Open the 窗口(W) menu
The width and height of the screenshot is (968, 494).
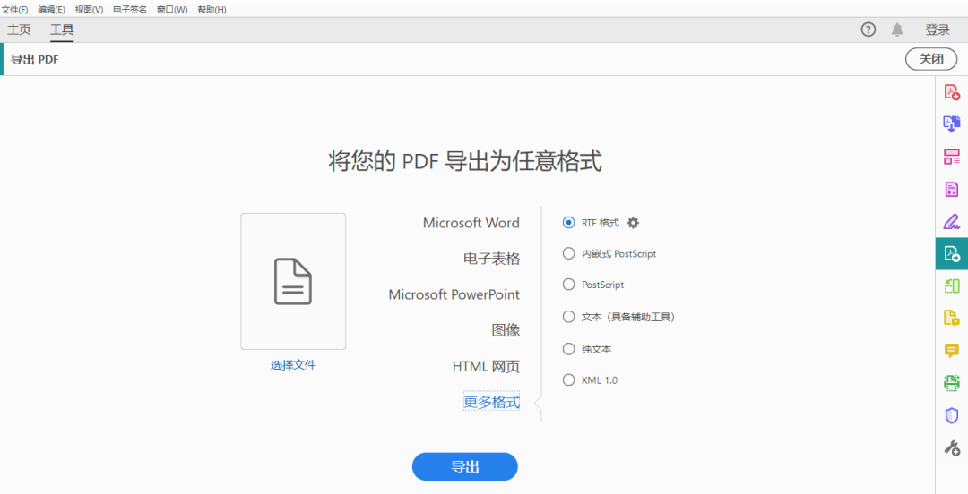coord(172,9)
